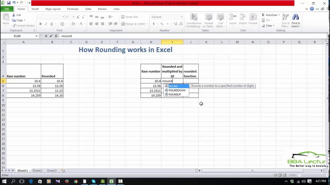Toggle Italic formatting
This screenshot has width=330, height=185.
point(46,24)
